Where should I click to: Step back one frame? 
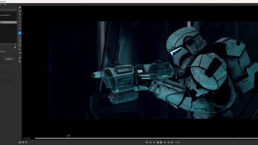(x=154, y=142)
